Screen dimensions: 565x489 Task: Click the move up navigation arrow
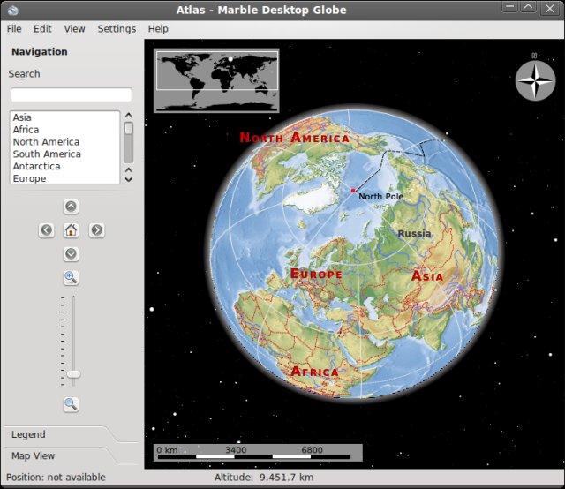click(71, 207)
